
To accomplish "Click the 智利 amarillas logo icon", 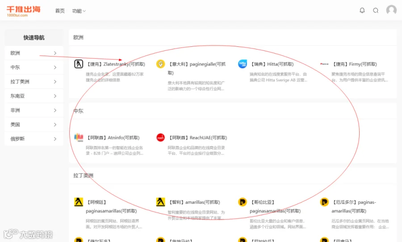I will tap(160, 202).
